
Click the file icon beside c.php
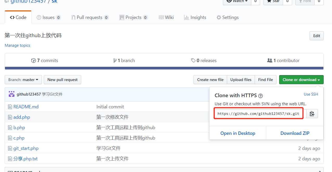(10, 138)
